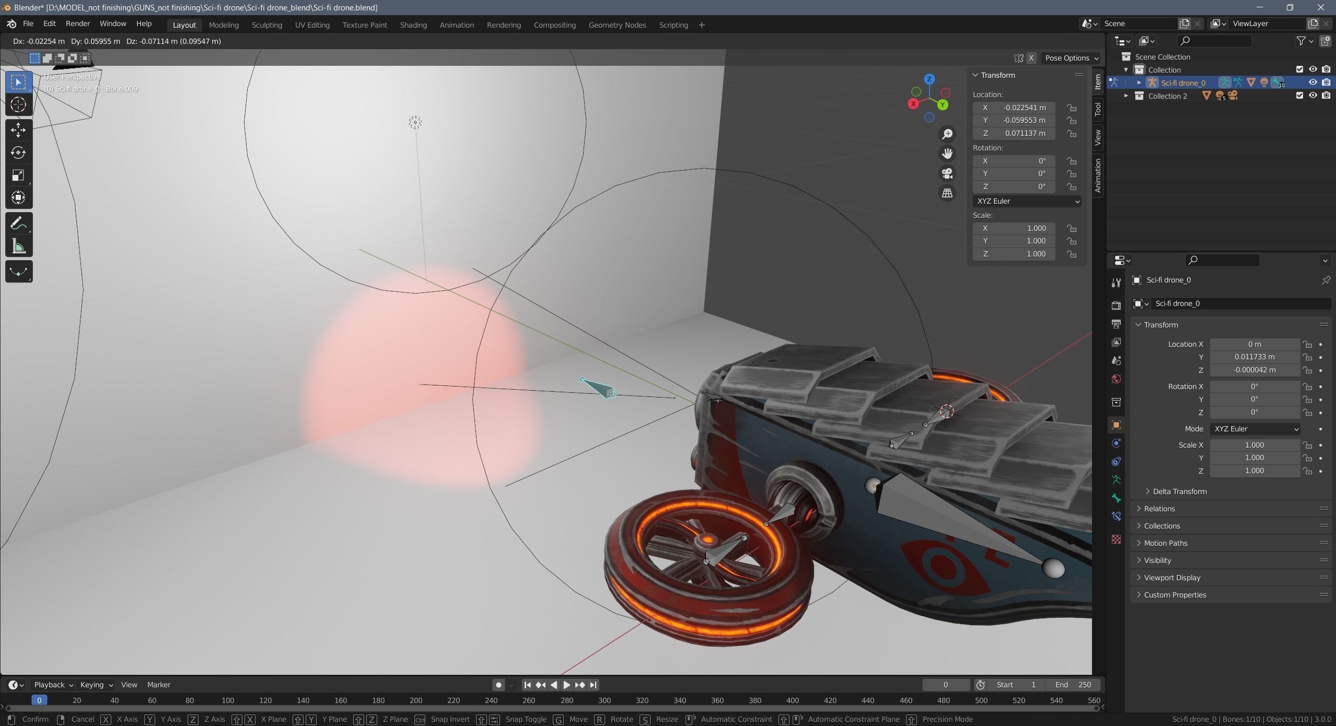Open the Object Constraints properties tab
Screen dimensions: 1336x726
[x=1117, y=461]
